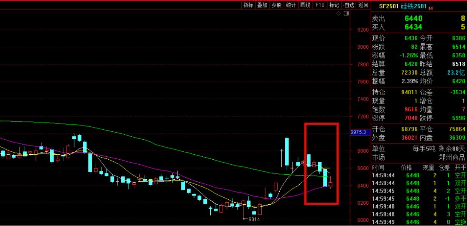Open the 统计 statistics tool
467x226 pixels.
pyautogui.click(x=291, y=5)
